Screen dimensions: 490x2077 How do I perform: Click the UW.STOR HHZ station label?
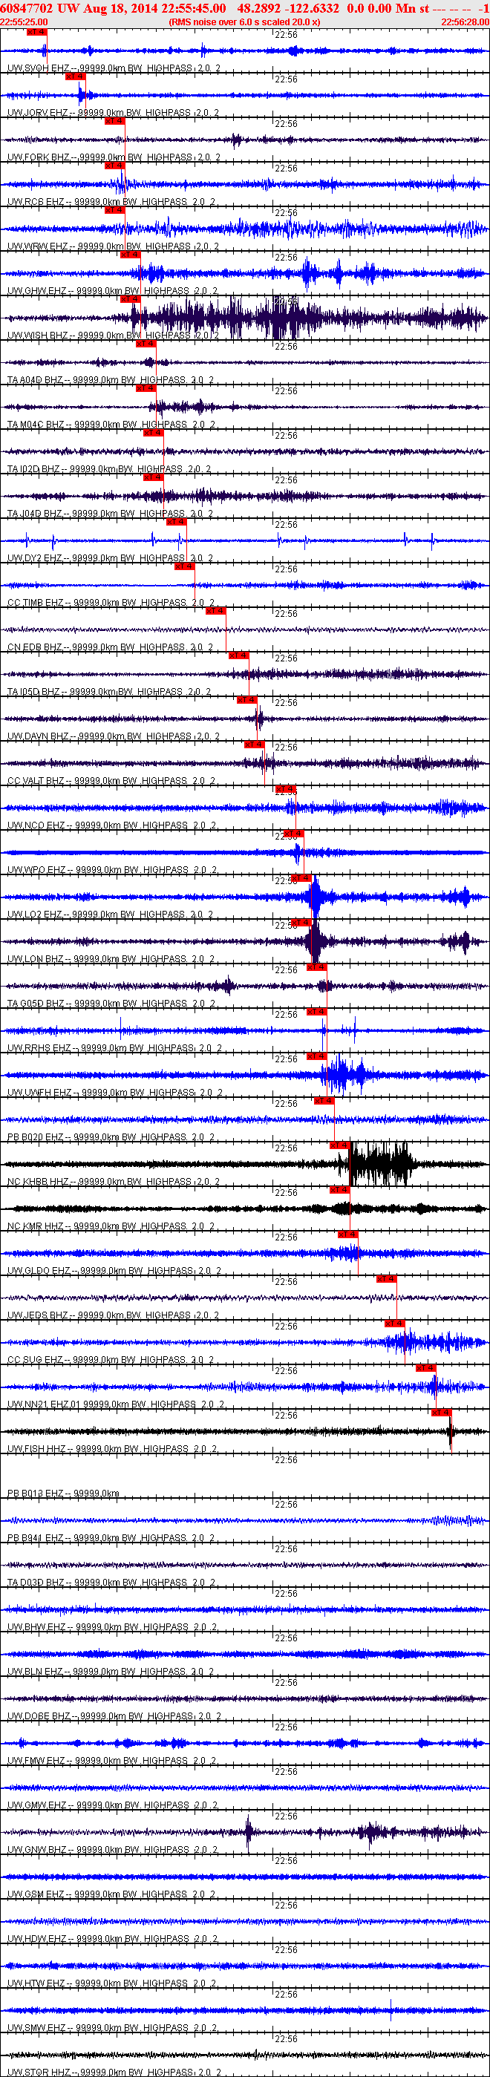pos(114,2072)
